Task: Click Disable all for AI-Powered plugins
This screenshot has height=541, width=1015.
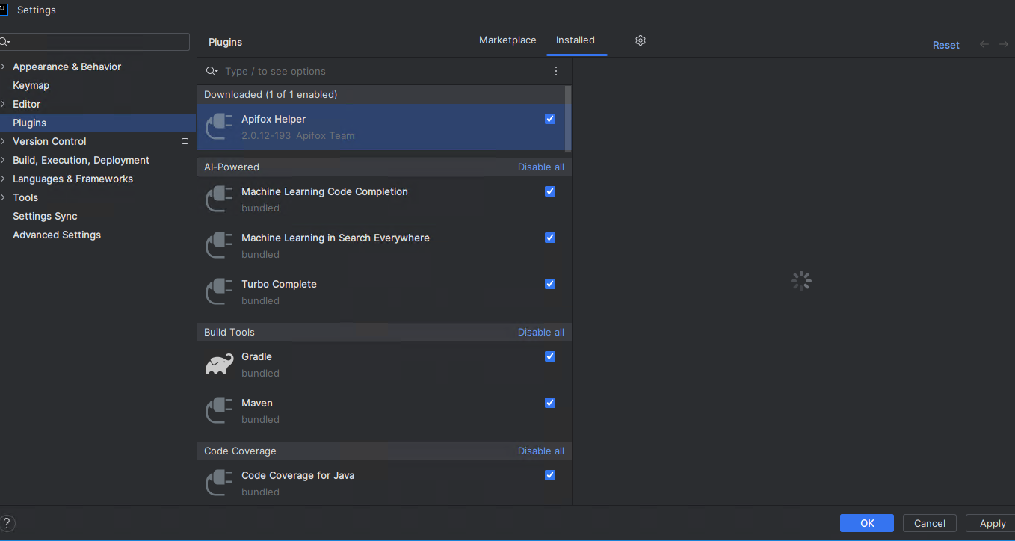Action: (x=541, y=167)
